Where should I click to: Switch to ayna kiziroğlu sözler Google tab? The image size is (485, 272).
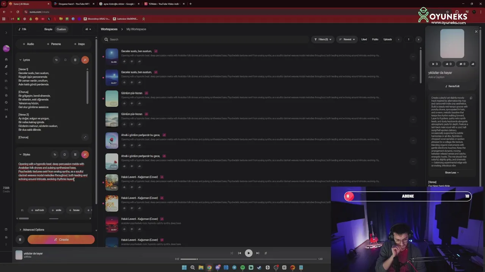119,4
